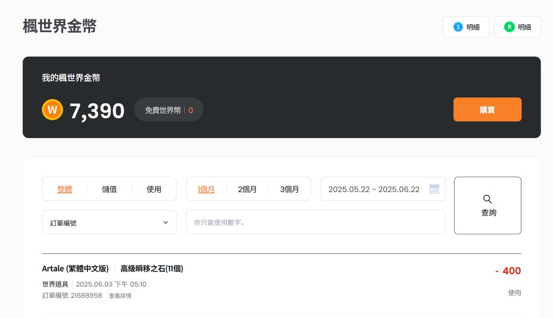This screenshot has width=553, height=318.
Task: Open the green R 明細 details button
Action: point(518,26)
